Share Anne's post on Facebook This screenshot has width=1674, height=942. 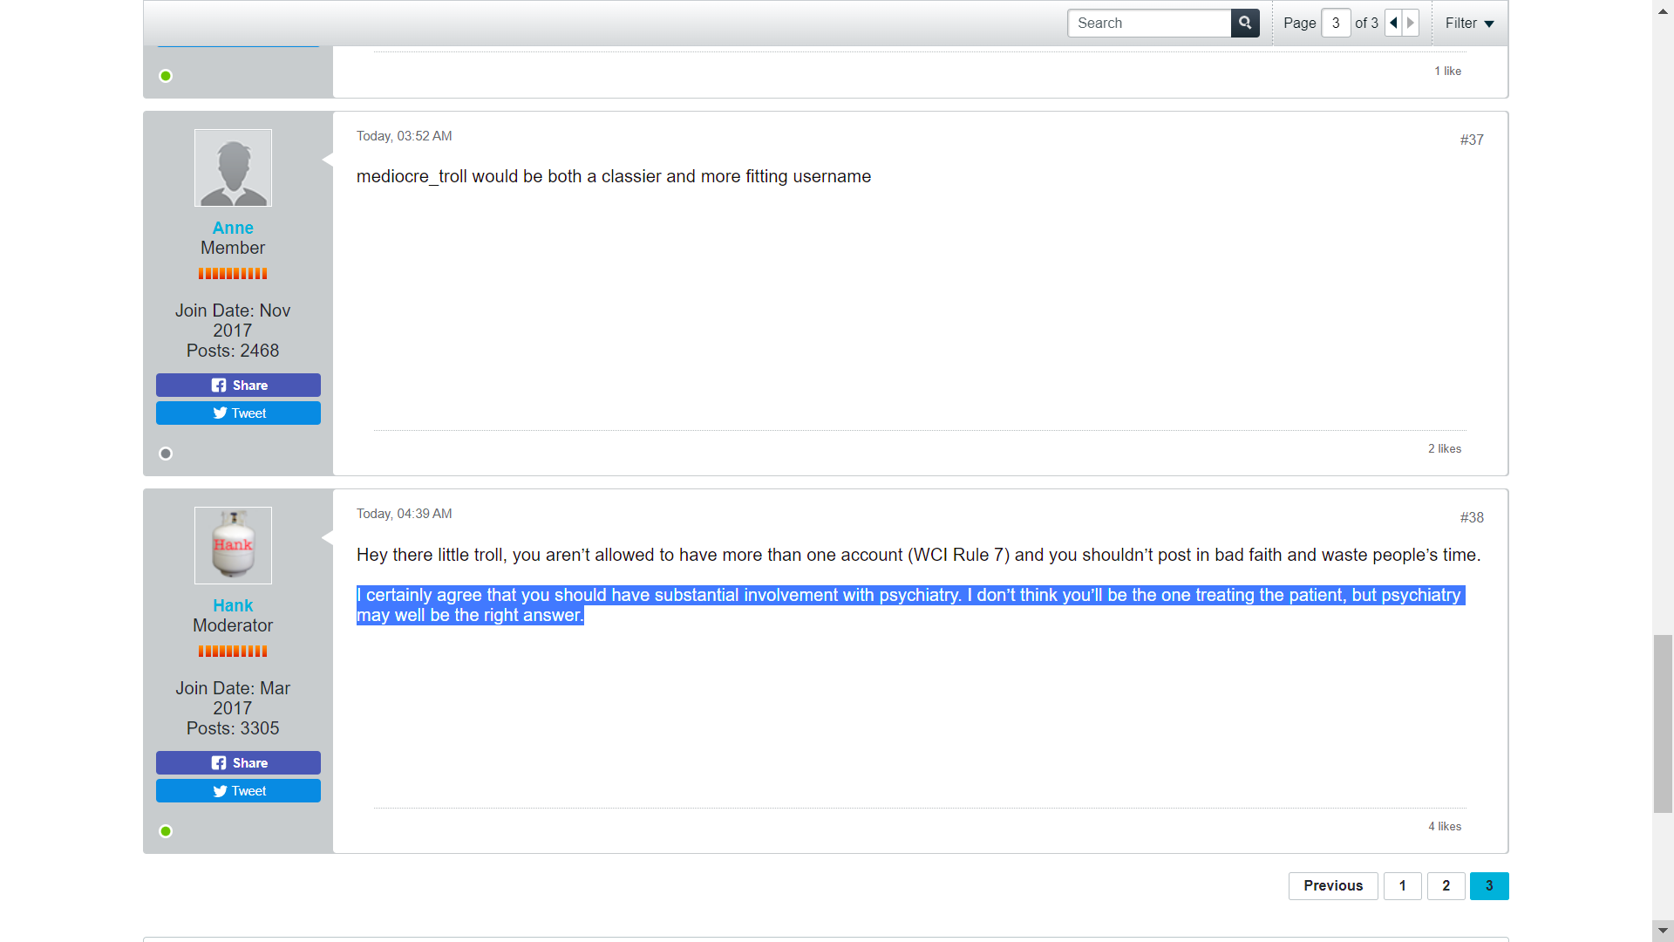click(238, 385)
